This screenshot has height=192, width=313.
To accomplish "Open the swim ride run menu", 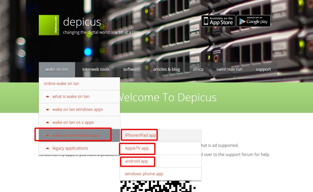I will pos(229,70).
